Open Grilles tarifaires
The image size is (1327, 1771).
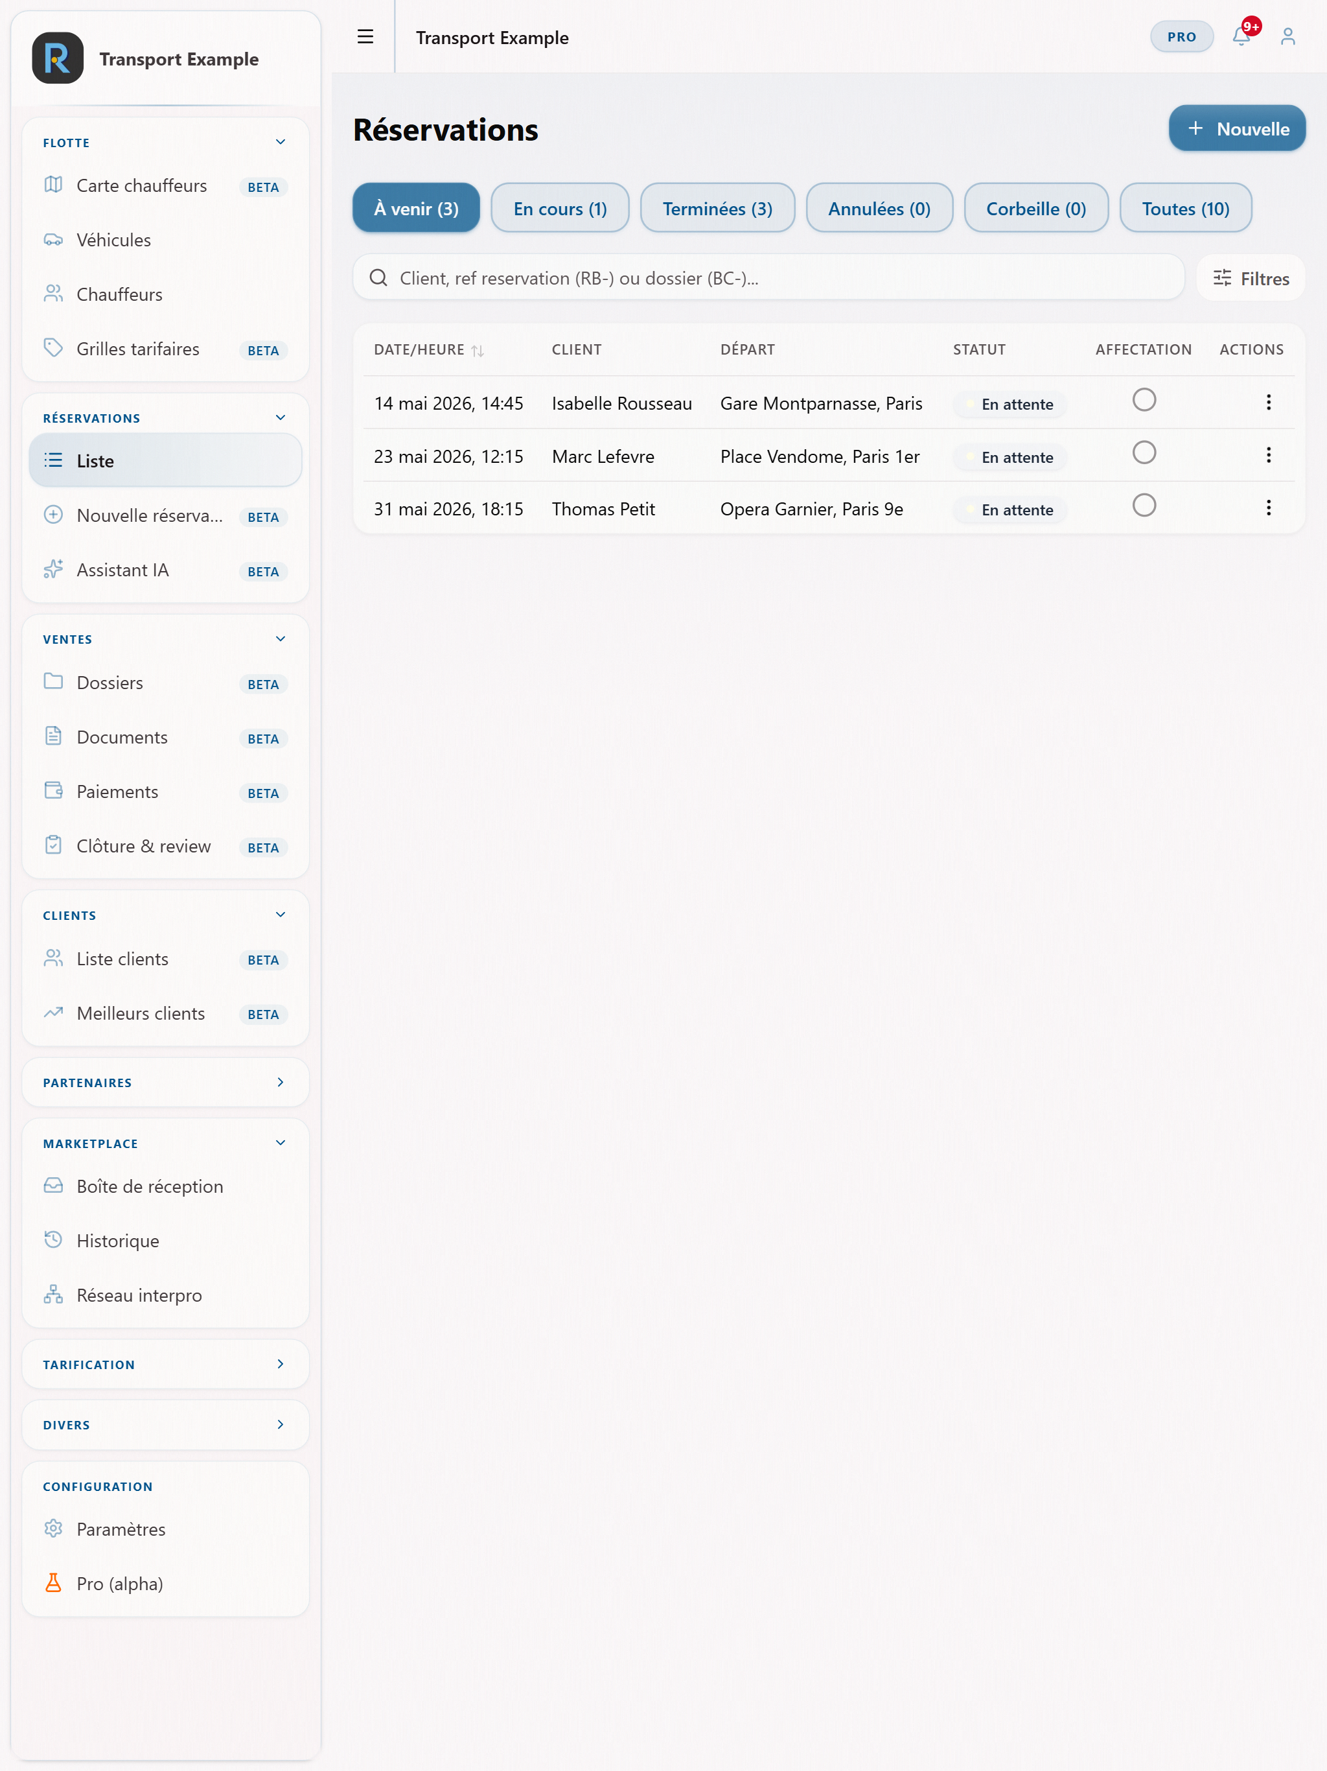(x=166, y=348)
